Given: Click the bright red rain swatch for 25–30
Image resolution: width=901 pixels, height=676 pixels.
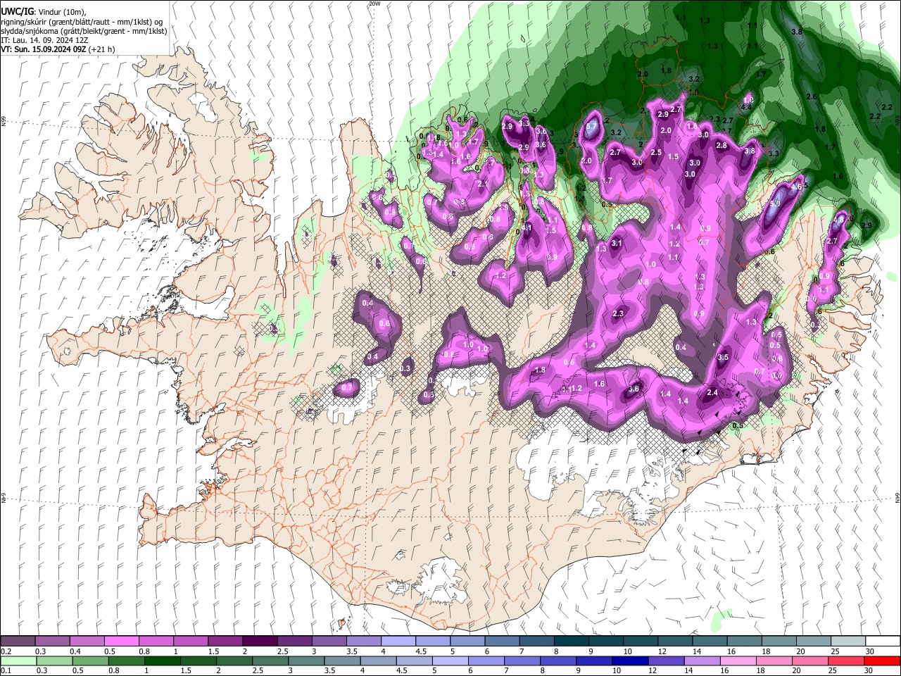Looking at the screenshot, I should pos(846,661).
